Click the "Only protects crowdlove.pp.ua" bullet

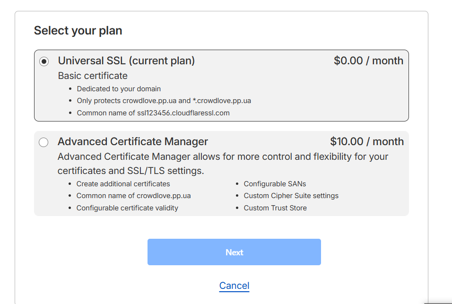click(164, 101)
